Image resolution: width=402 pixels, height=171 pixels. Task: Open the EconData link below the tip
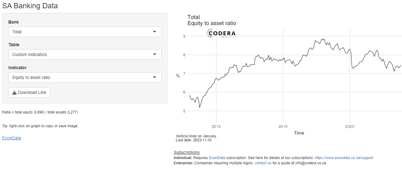[12, 138]
